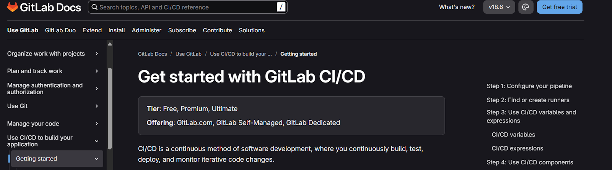Click the Get free trial button
This screenshot has width=612, height=170.
click(559, 7)
